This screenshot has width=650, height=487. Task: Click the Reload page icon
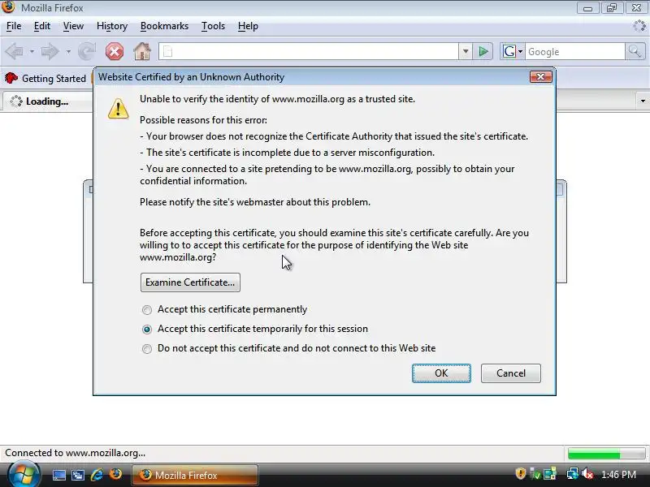tap(87, 52)
